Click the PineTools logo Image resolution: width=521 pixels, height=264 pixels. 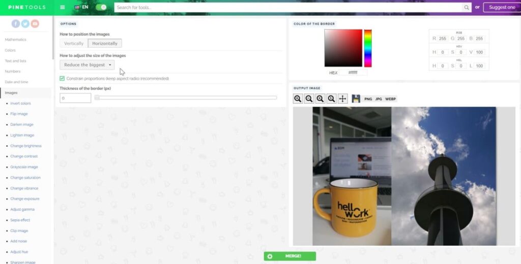tap(27, 7)
